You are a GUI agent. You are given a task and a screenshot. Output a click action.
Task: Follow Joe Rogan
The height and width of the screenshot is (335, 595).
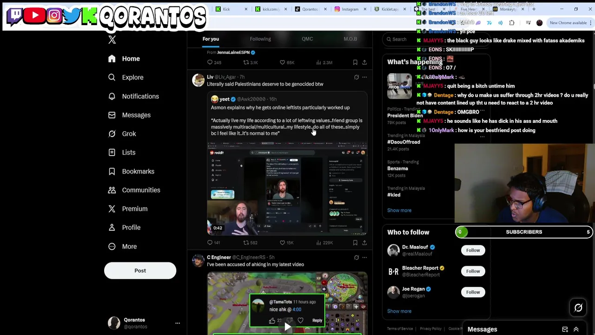coord(473,292)
